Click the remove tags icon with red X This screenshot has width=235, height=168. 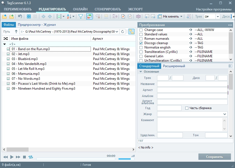[x=98, y=16]
